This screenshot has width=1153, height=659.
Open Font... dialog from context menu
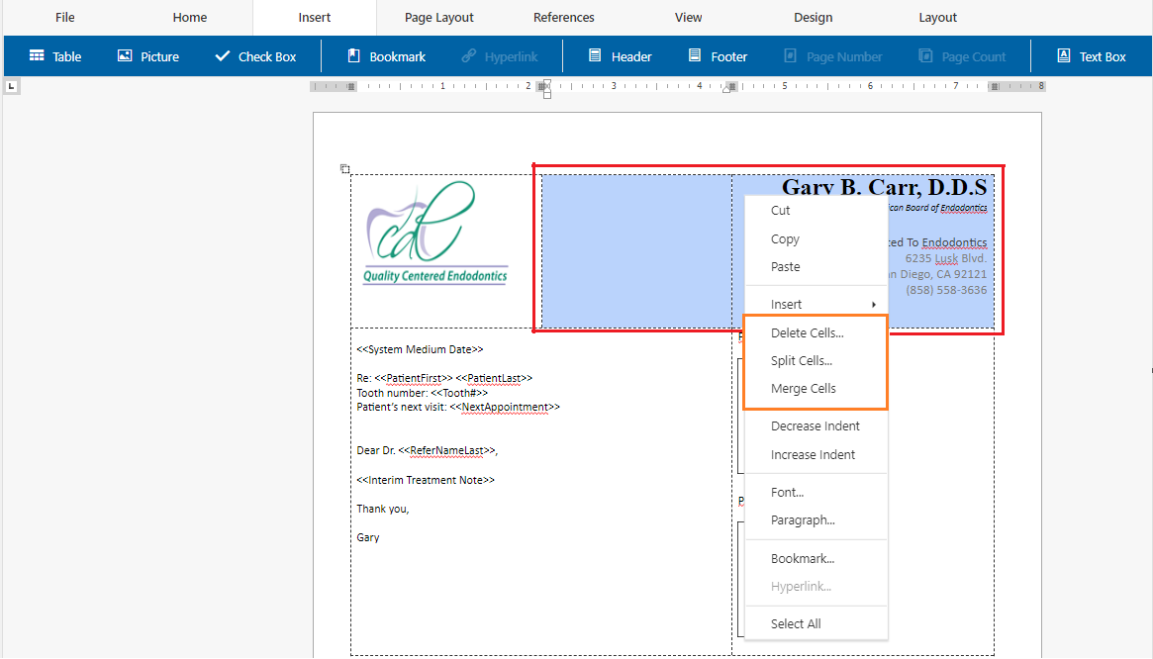point(787,492)
